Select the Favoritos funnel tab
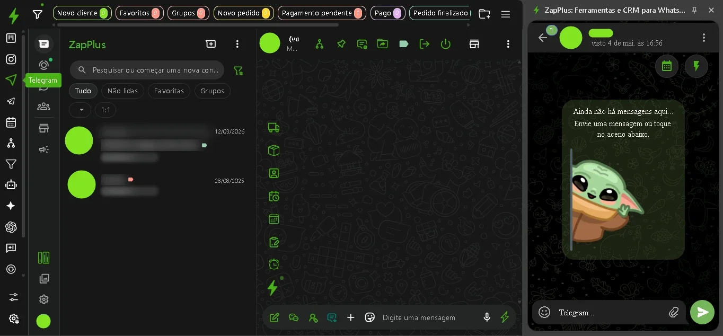 [x=139, y=13]
